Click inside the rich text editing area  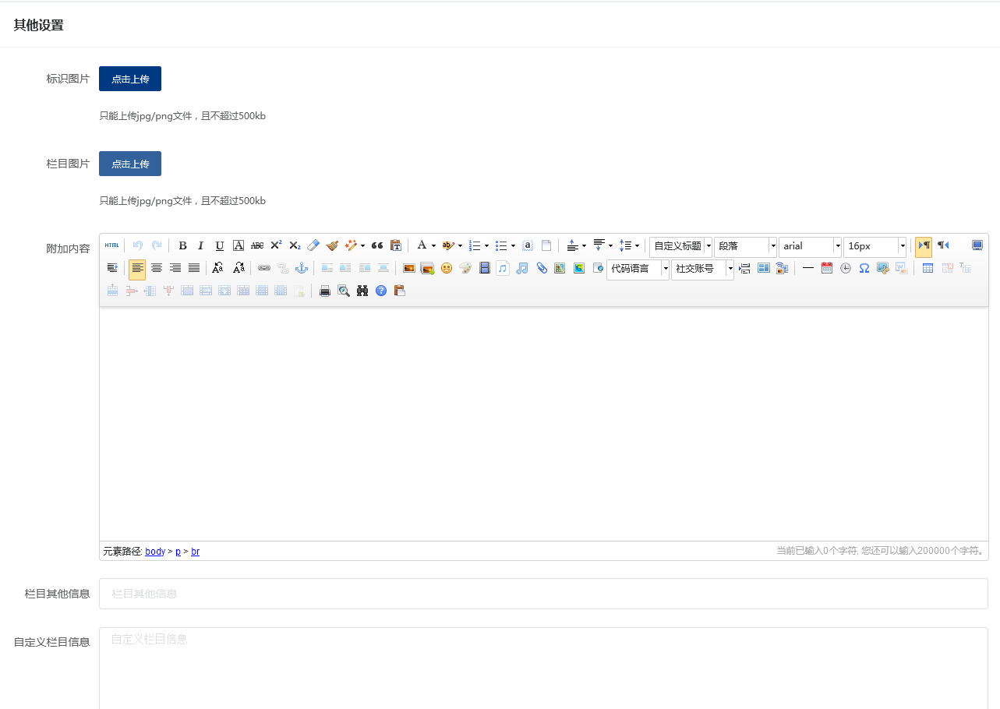pos(543,424)
